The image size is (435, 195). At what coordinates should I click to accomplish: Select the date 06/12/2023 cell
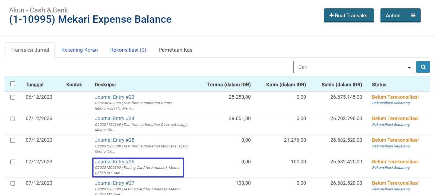pyautogui.click(x=39, y=97)
